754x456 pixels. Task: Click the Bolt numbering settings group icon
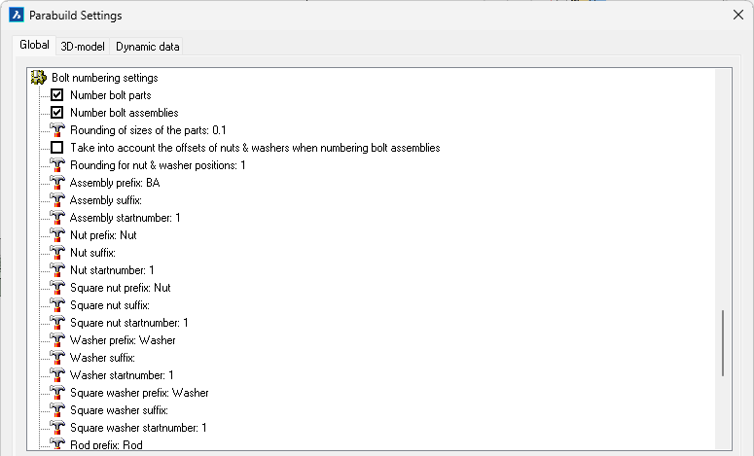(39, 77)
